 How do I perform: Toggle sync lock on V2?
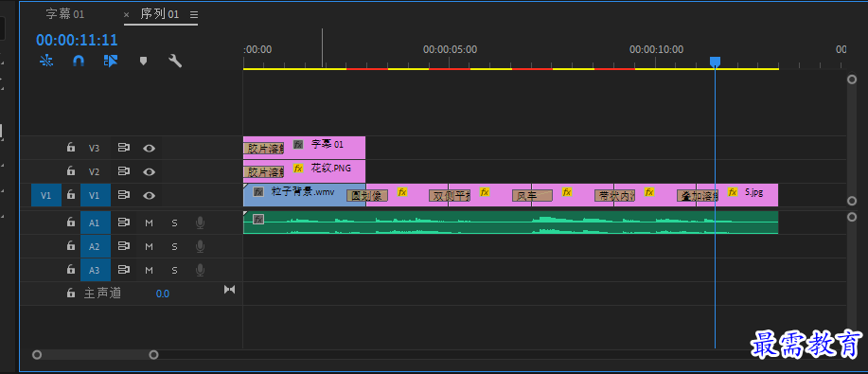123,171
